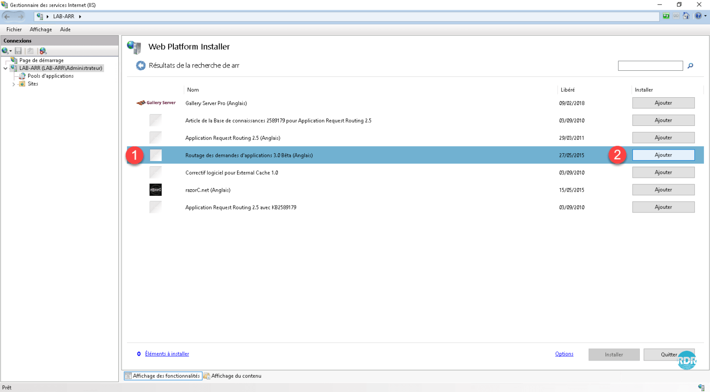The width and height of the screenshot is (710, 392).
Task: Click the Installer column header
Action: 644,90
